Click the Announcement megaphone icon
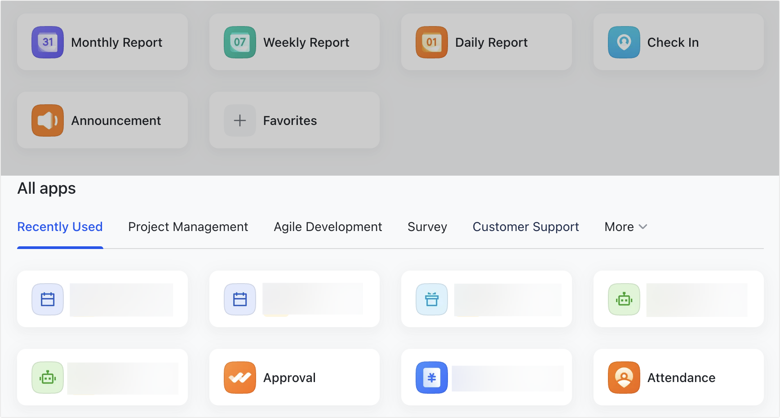 click(48, 120)
